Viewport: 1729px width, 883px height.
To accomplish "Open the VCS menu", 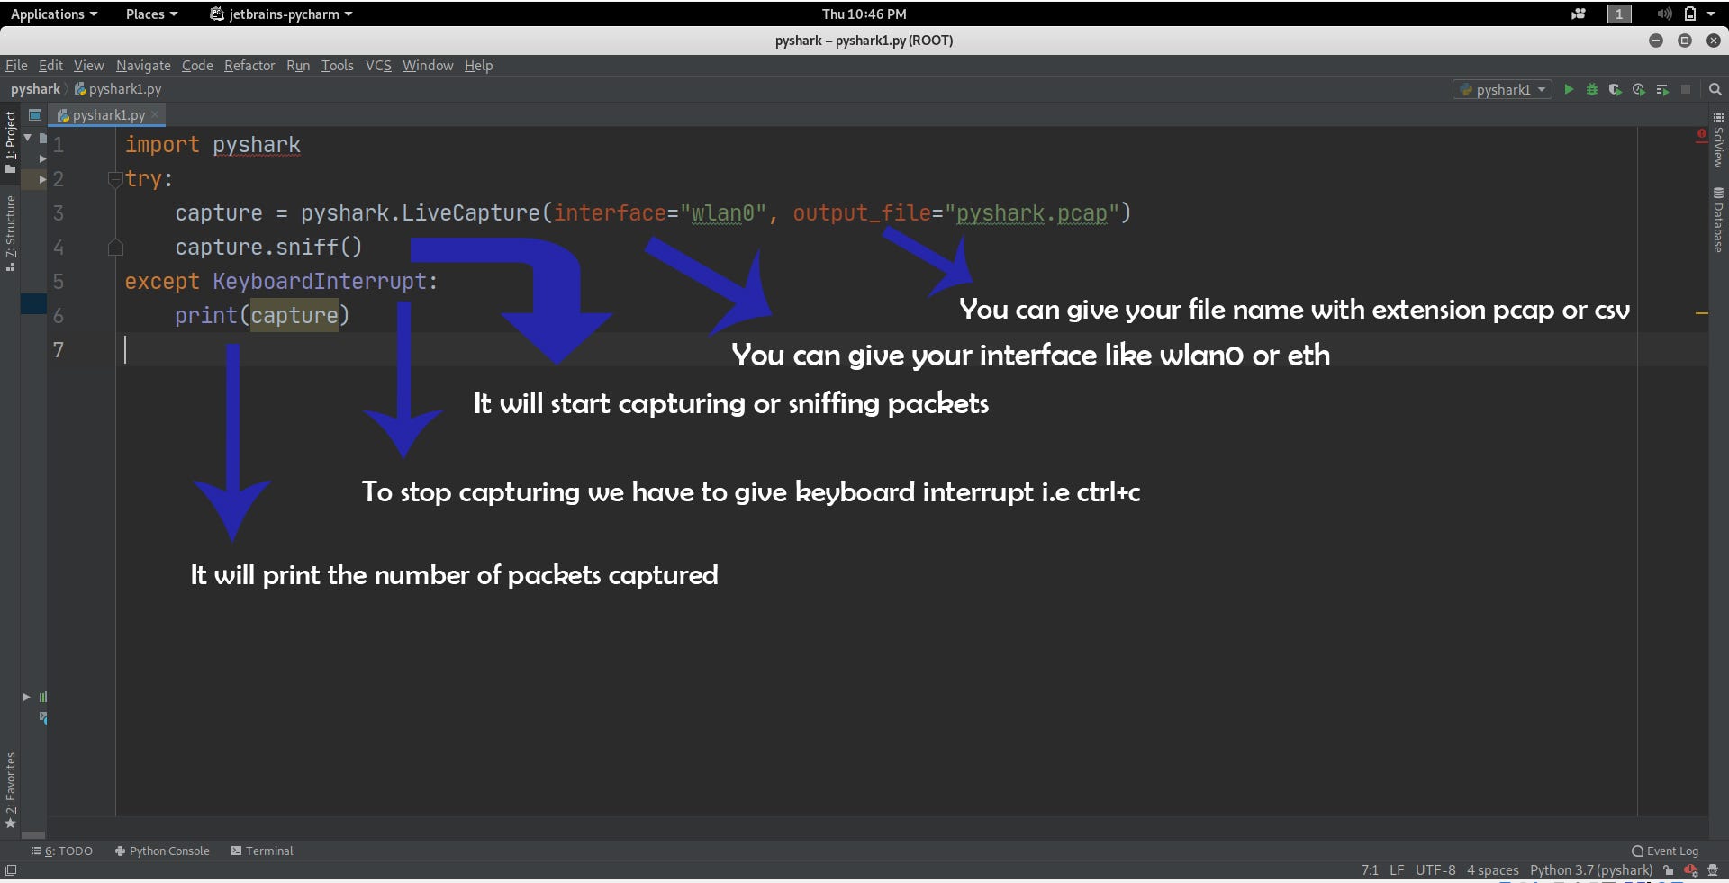I will click(x=378, y=65).
